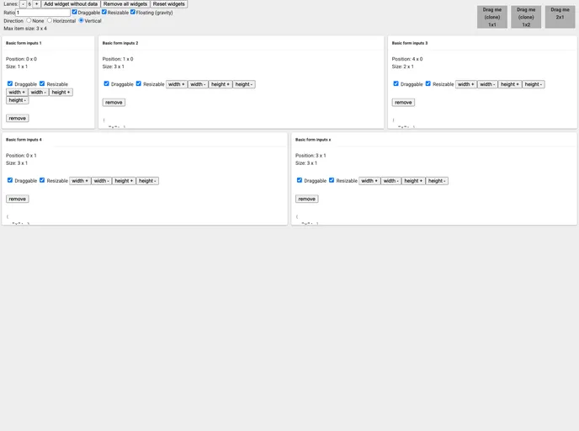Click height - in Basic form inputs 3
This screenshot has width=579, height=431.
click(x=534, y=84)
